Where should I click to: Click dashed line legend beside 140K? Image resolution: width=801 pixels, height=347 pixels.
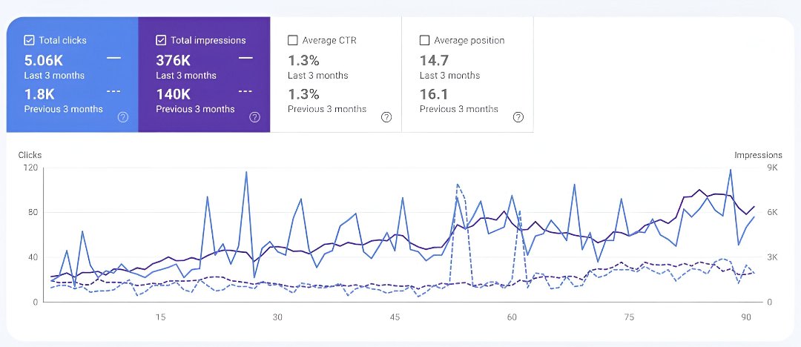pos(245,92)
